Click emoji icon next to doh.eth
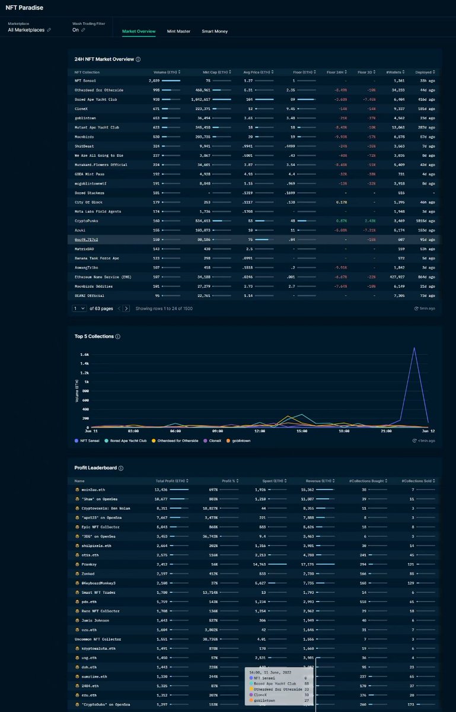The image size is (456, 712). pyautogui.click(x=77, y=667)
